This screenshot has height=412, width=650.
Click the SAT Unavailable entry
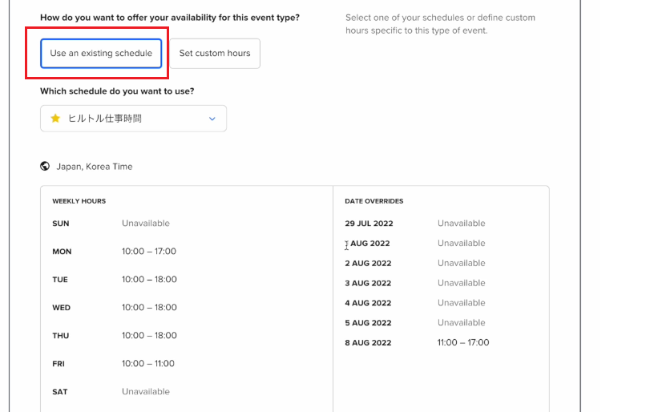146,392
